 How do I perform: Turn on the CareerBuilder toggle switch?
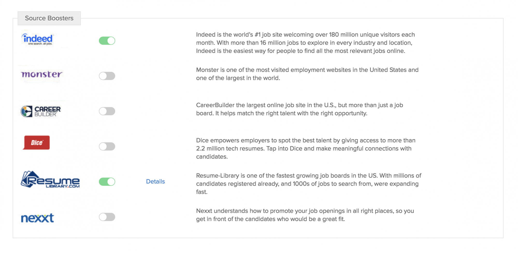coord(107,111)
